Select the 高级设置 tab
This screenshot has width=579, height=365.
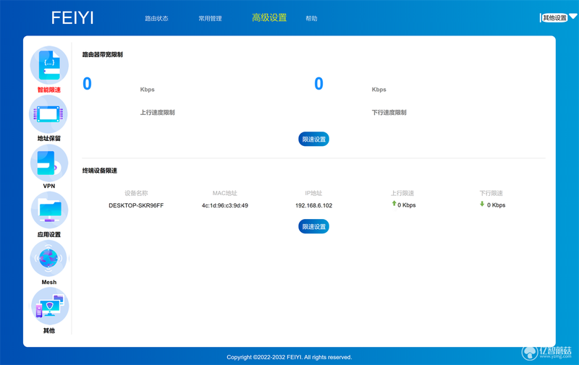click(269, 17)
